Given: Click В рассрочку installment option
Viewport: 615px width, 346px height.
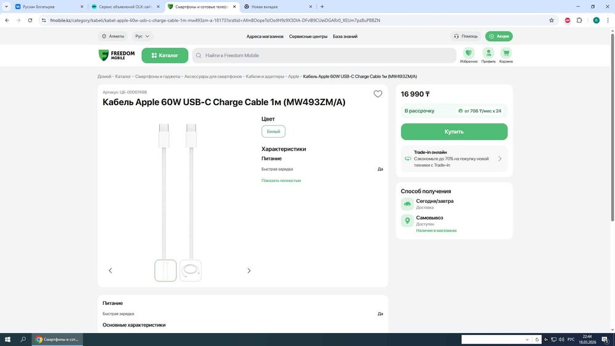Looking at the screenshot, I should pyautogui.click(x=454, y=111).
